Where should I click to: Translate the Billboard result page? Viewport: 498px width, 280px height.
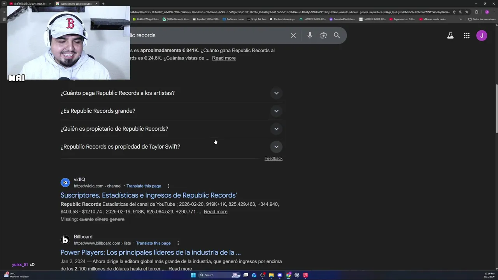[x=153, y=243]
